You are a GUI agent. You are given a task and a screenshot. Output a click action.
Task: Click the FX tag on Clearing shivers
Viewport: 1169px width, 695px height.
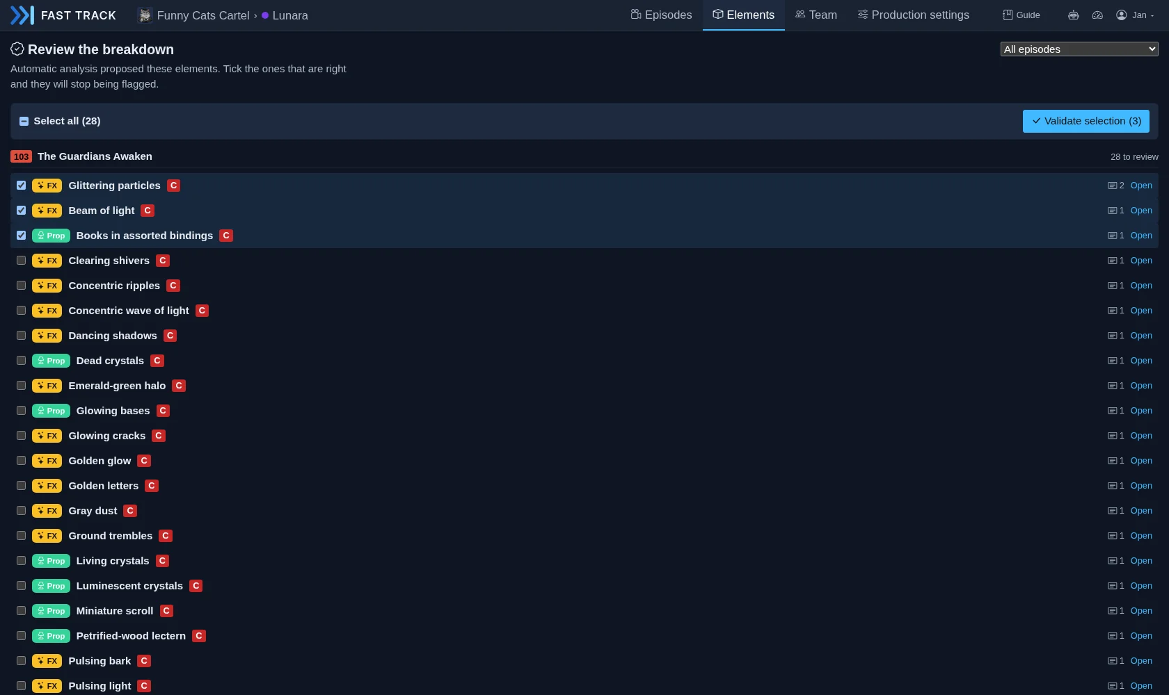(47, 261)
